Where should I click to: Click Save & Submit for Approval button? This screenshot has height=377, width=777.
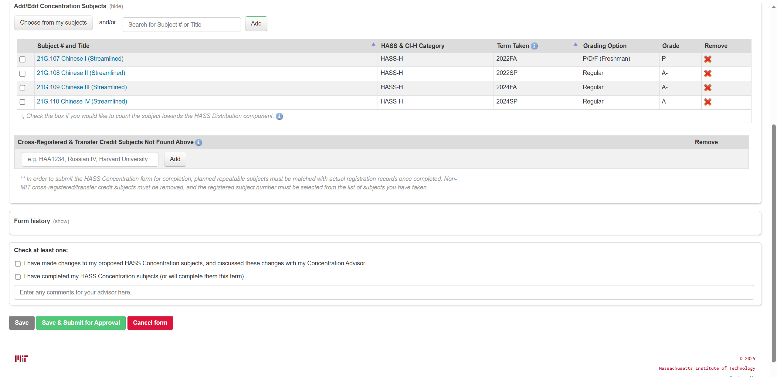coord(81,323)
